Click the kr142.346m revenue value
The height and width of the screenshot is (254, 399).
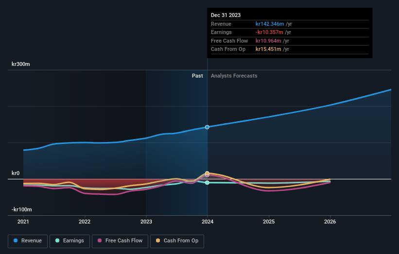[x=270, y=24]
